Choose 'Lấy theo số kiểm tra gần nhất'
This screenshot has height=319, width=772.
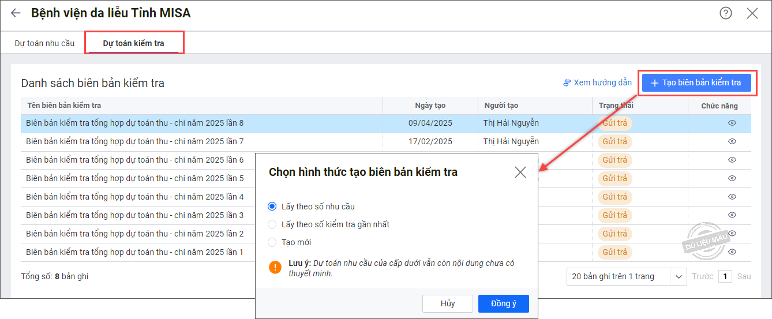click(x=272, y=224)
